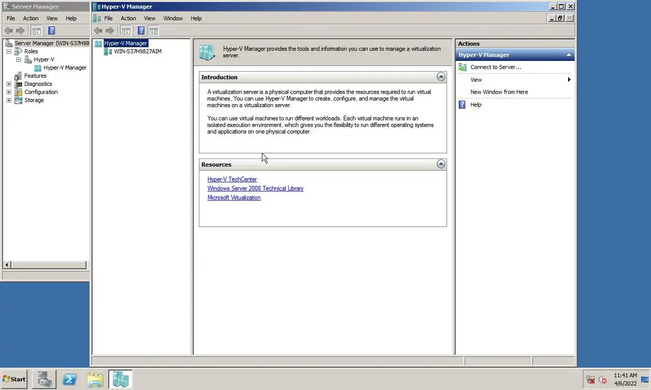
Task: Open View submenu in Actions pane
Action: 515,80
